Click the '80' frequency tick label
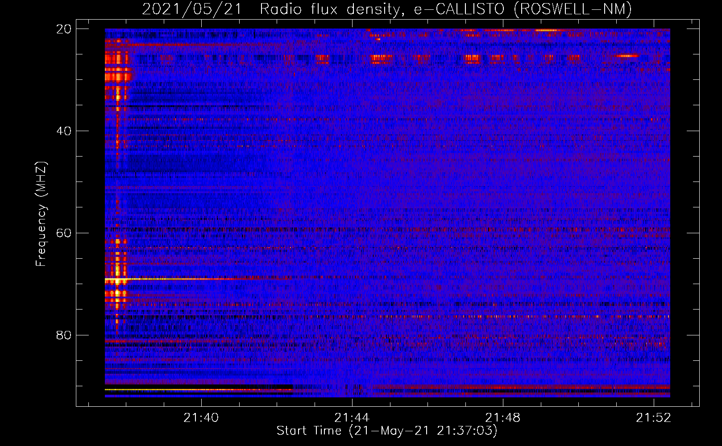The height and width of the screenshot is (446, 722). tap(64, 335)
